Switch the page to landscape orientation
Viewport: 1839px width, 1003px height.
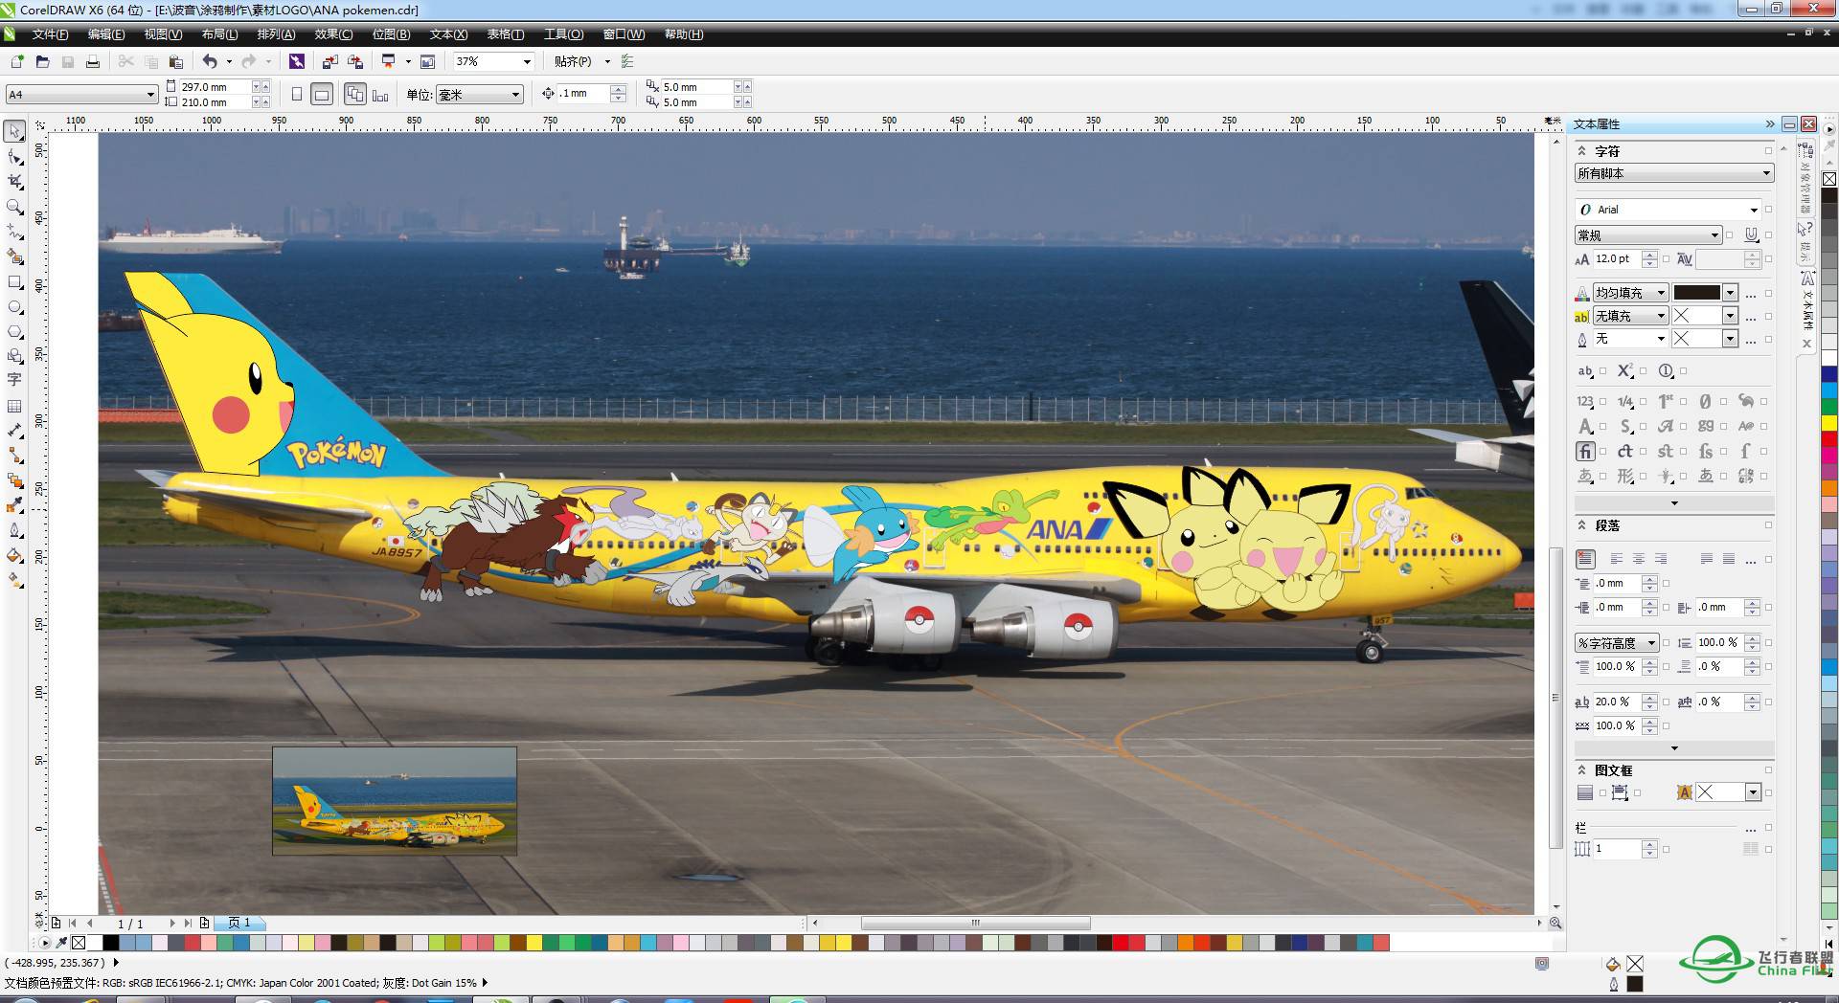tap(322, 94)
